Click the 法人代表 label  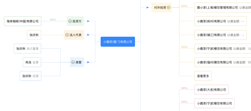click(76, 35)
